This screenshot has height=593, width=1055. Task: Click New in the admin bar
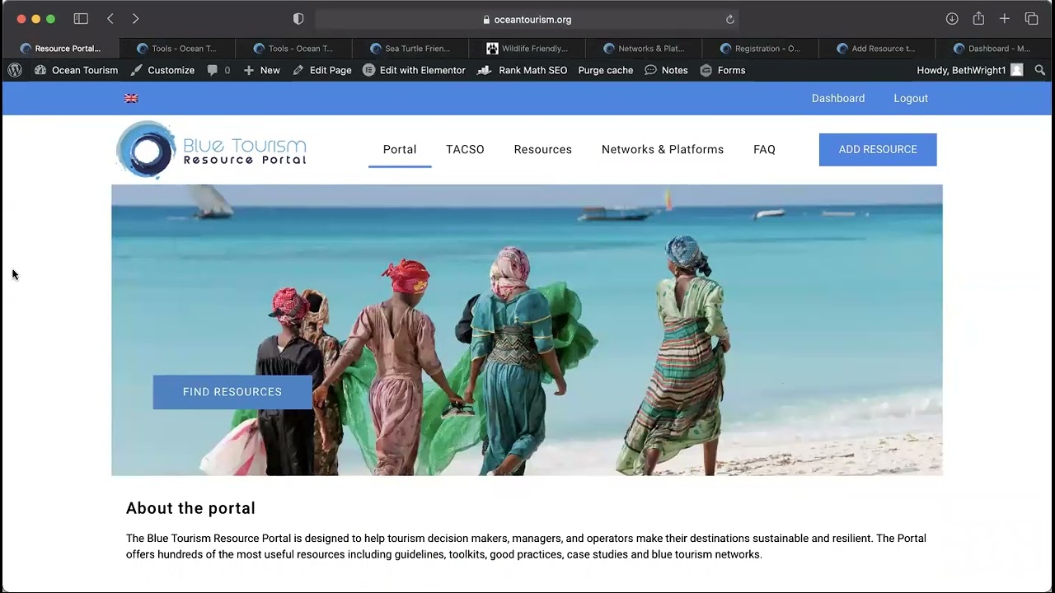[261, 70]
